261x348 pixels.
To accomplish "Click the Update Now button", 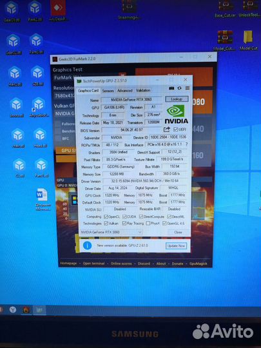I will point(176,246).
